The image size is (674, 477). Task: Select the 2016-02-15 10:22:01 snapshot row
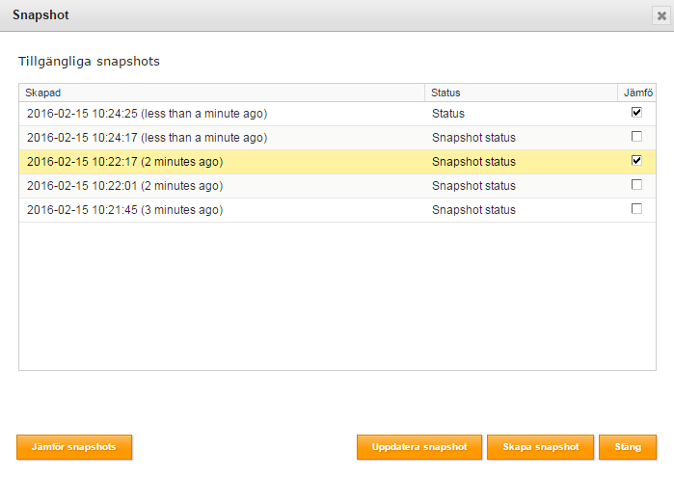[337, 186]
